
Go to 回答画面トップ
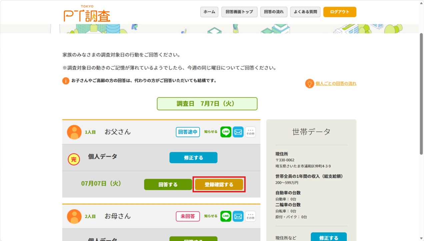[239, 12]
